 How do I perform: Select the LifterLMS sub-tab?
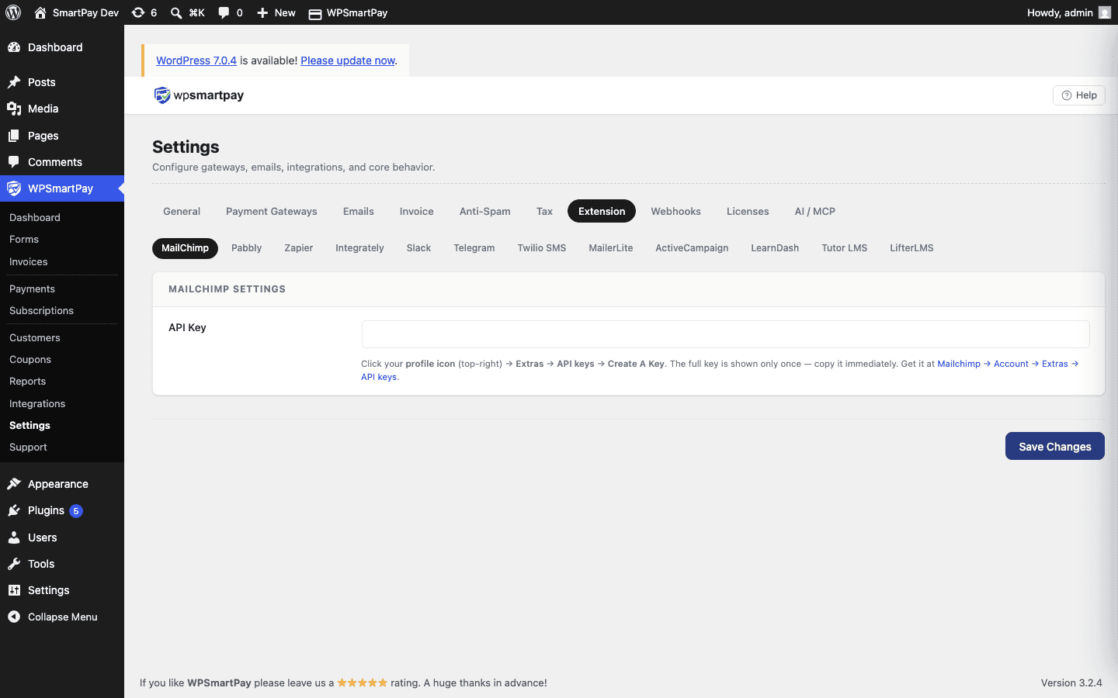911,248
